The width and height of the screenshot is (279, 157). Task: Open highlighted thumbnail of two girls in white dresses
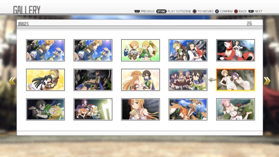point(236,80)
